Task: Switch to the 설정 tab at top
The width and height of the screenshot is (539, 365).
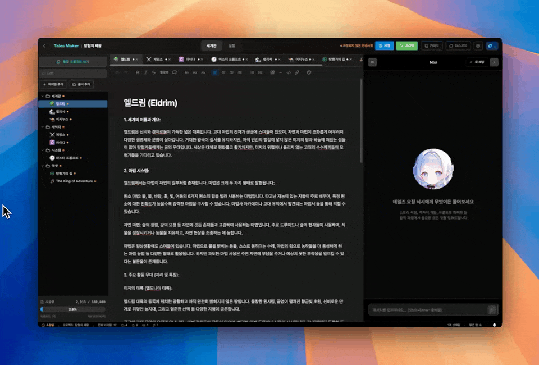Action: [x=232, y=45]
